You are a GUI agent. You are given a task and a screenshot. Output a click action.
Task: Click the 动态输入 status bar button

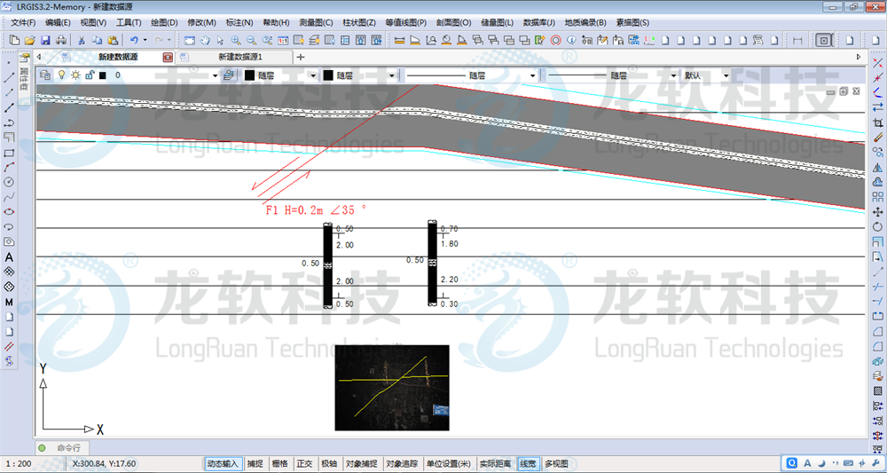pos(223,463)
